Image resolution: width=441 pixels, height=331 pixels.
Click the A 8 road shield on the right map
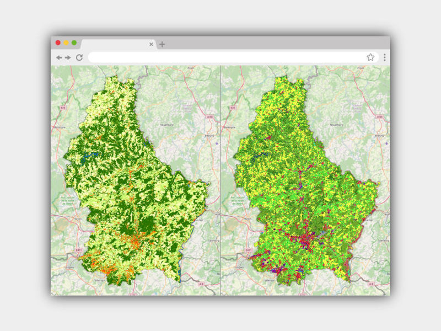(371, 284)
